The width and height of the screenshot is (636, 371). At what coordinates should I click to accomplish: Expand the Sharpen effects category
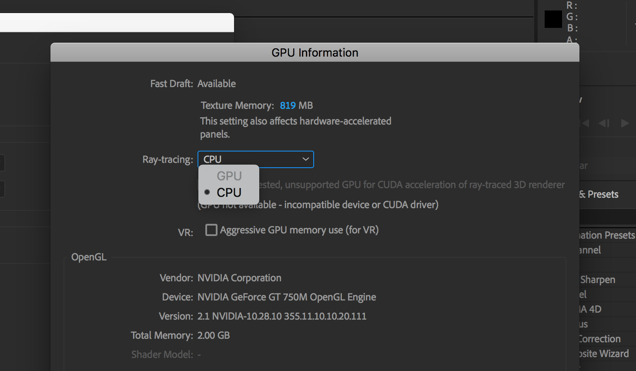[x=598, y=280]
